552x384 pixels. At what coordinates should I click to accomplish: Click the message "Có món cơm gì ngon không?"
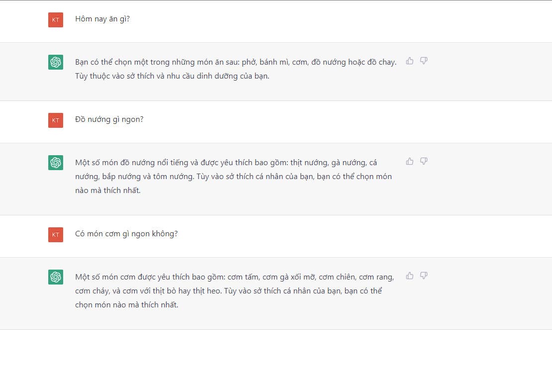126,234
